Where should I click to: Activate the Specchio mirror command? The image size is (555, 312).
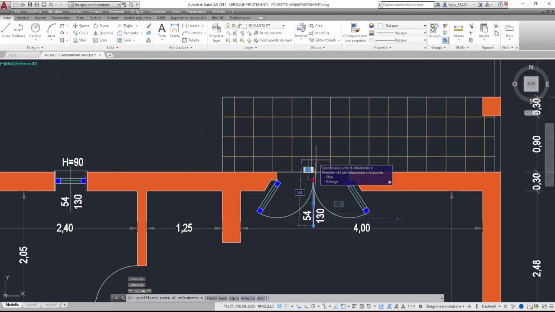coord(103,33)
